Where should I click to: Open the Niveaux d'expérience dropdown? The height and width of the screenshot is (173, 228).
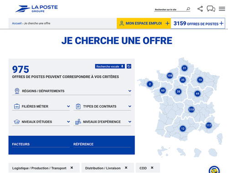point(102,122)
